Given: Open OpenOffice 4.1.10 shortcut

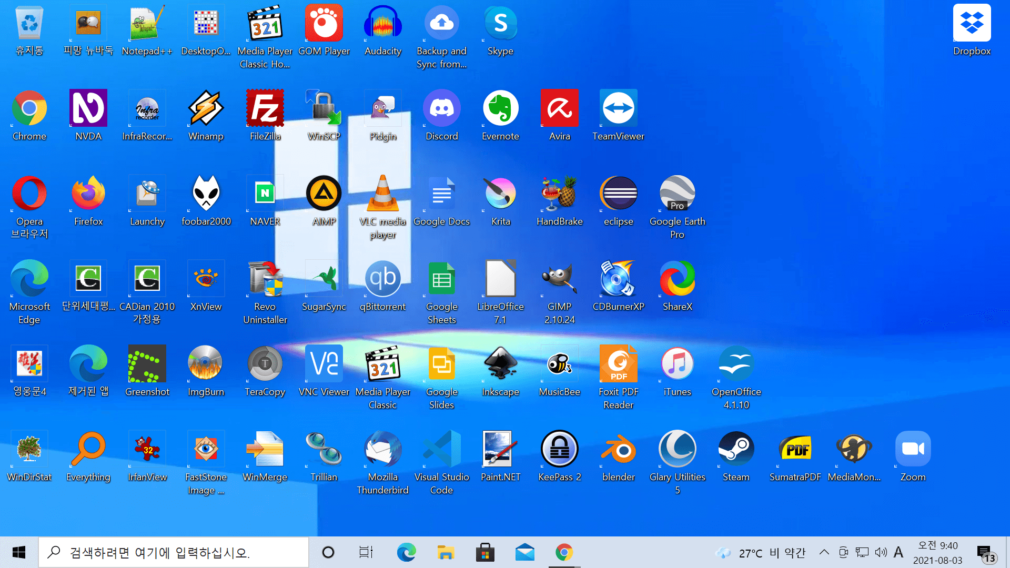Looking at the screenshot, I should 736,378.
